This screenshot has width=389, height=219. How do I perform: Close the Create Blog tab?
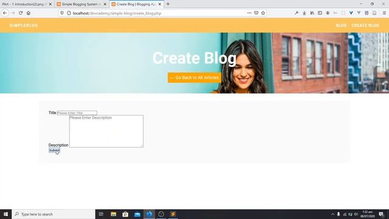pyautogui.click(x=160, y=4)
